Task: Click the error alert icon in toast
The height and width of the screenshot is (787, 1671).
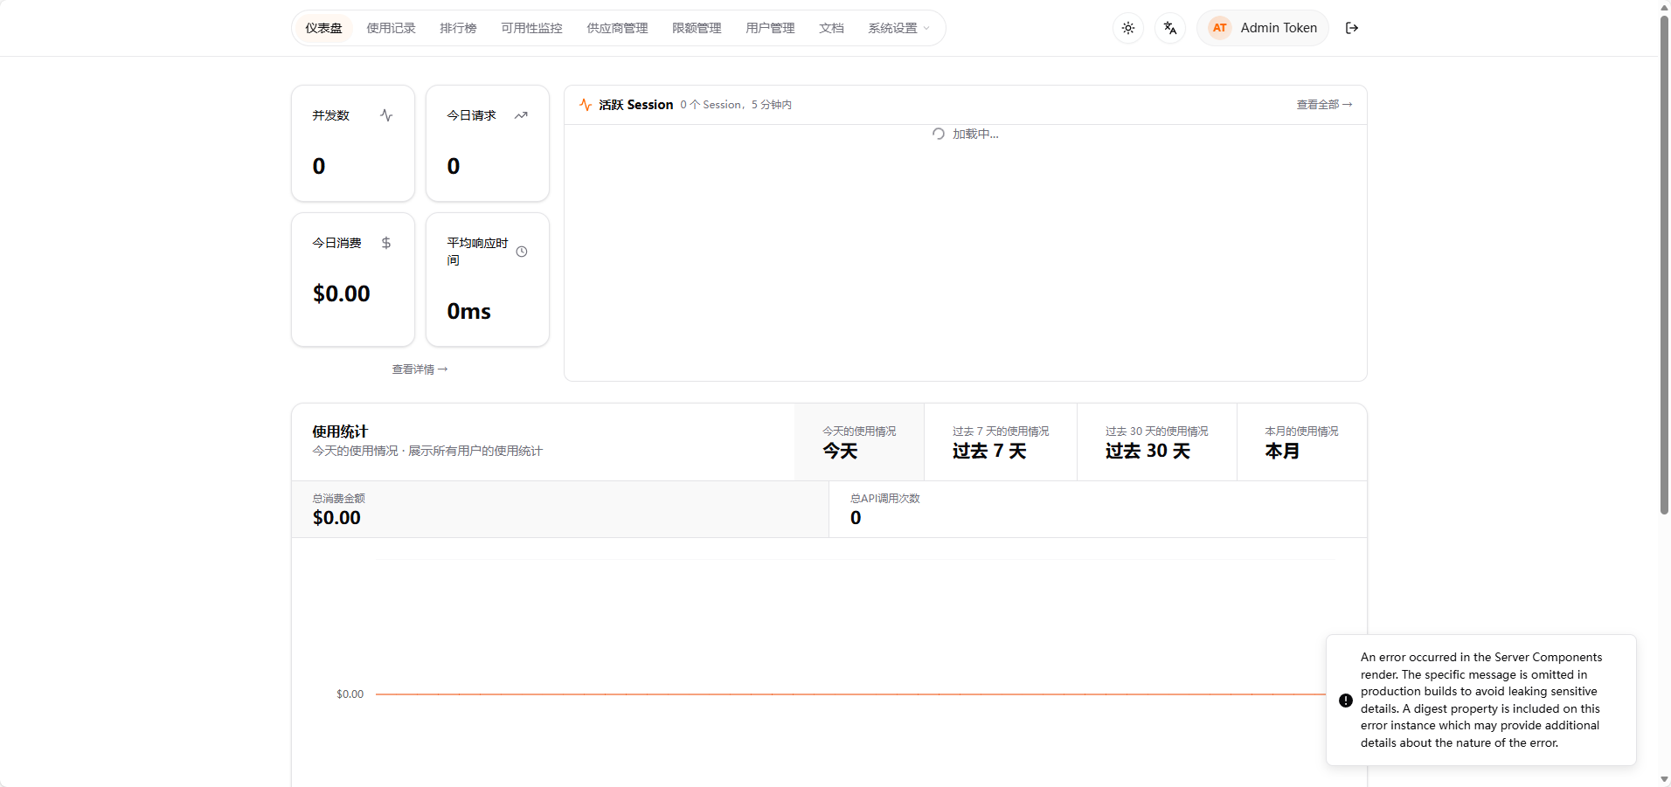Action: pos(1346,701)
